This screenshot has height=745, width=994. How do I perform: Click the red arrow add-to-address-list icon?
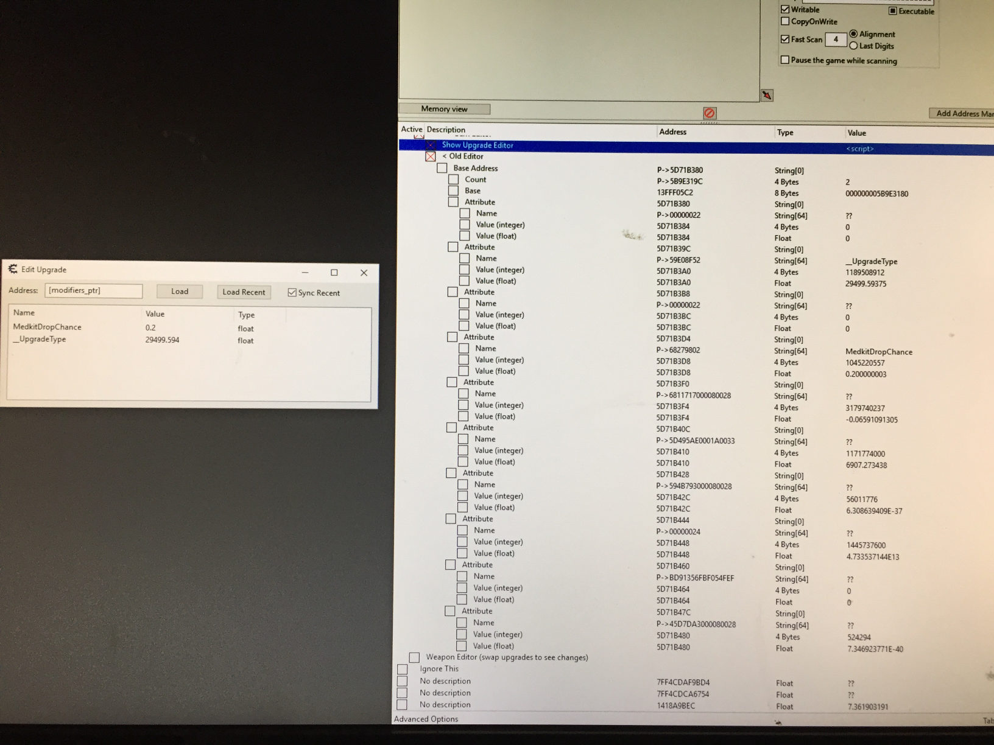tap(767, 96)
